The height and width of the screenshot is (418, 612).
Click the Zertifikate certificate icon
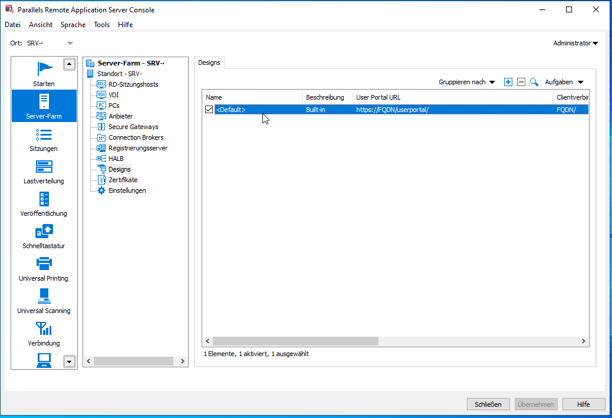coord(101,180)
